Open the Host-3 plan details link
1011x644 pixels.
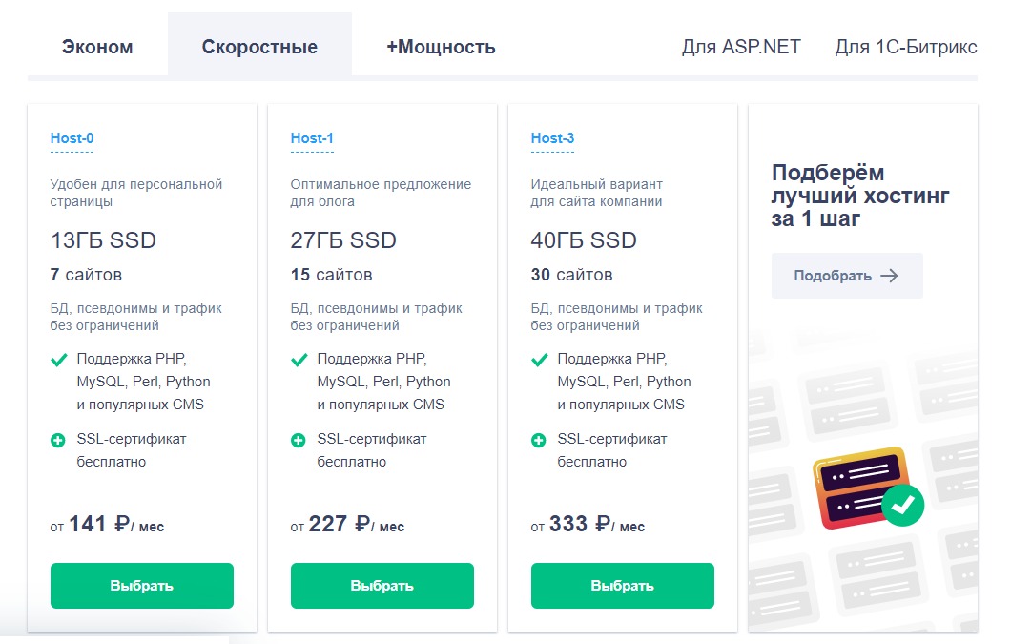coord(552,138)
